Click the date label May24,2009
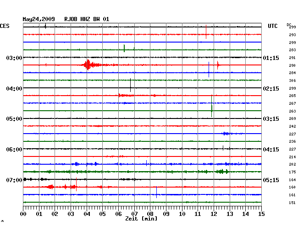298x226 pixels. click(x=39, y=19)
